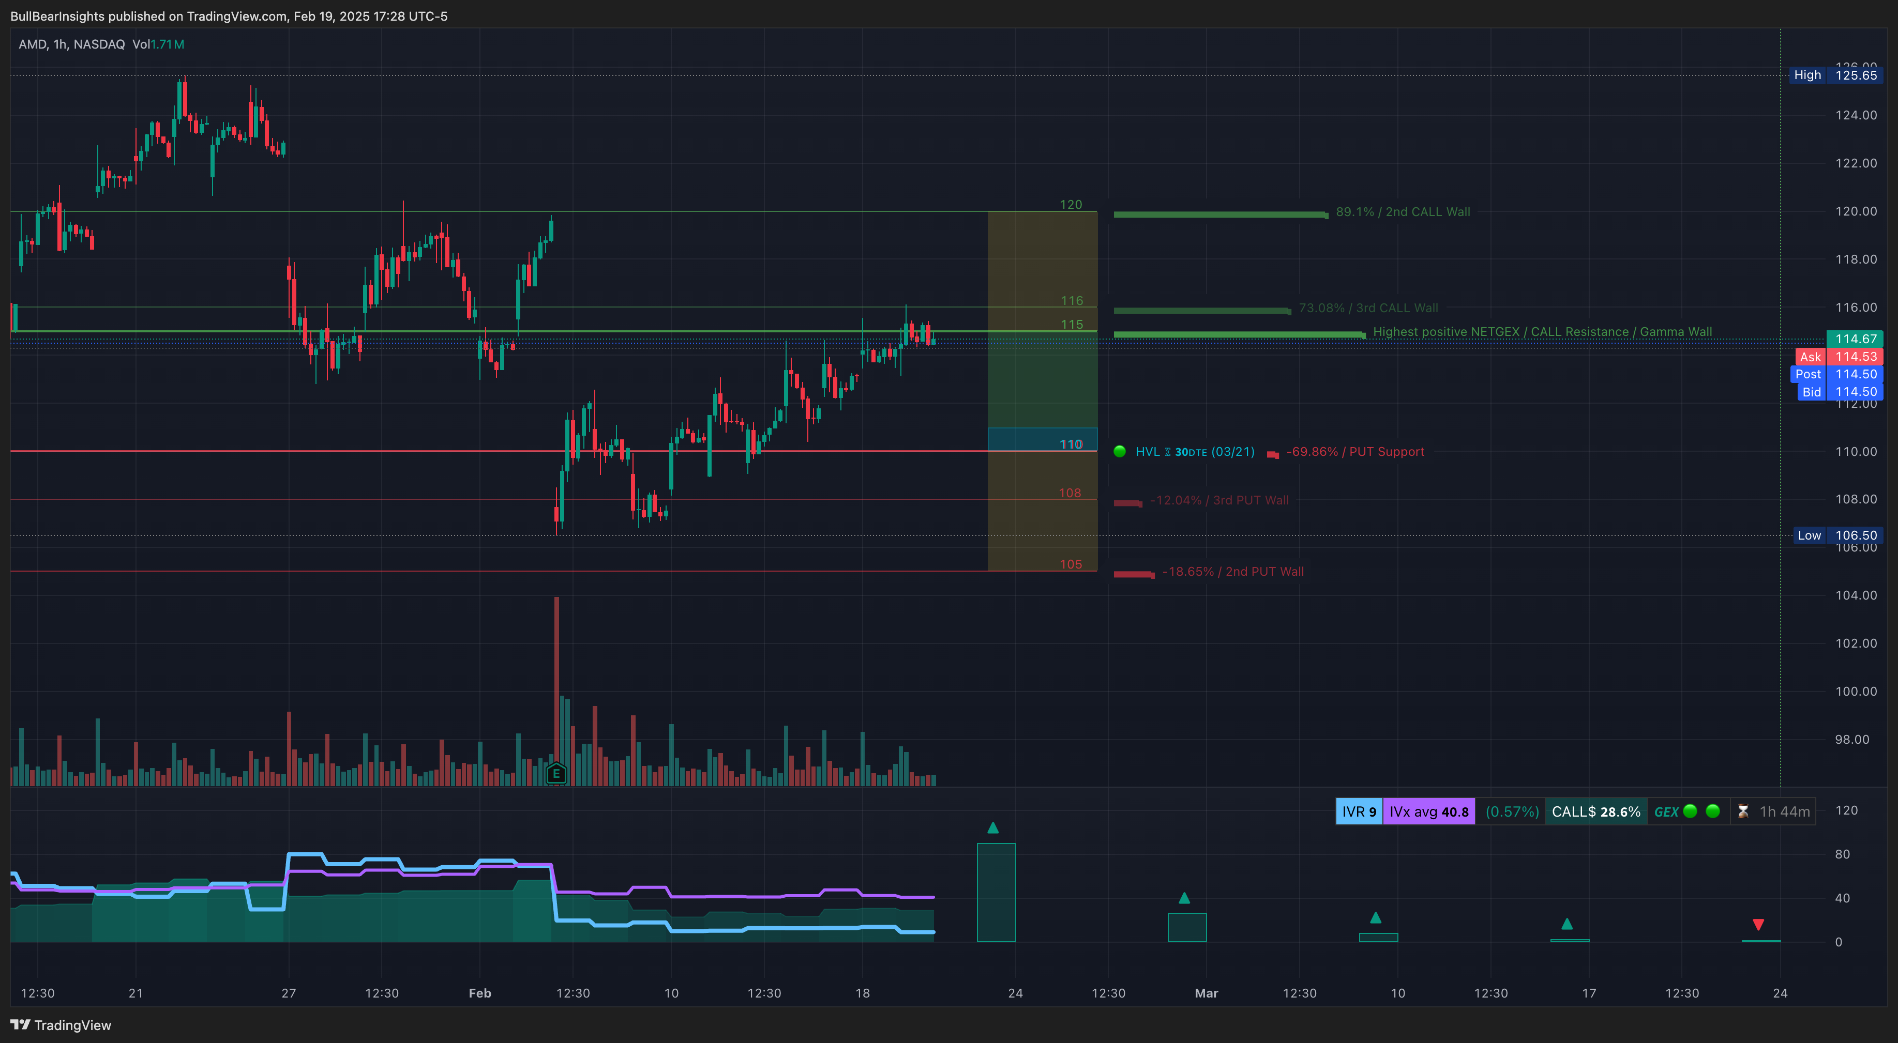
Task: Click the -69.86% / PUT Support label
Action: (x=1354, y=452)
